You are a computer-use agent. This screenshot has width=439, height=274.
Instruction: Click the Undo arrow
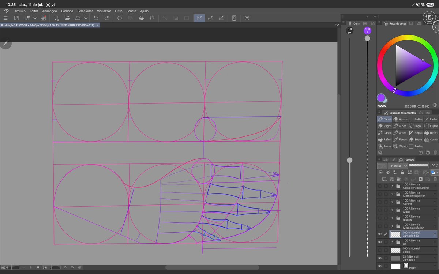(x=96, y=18)
